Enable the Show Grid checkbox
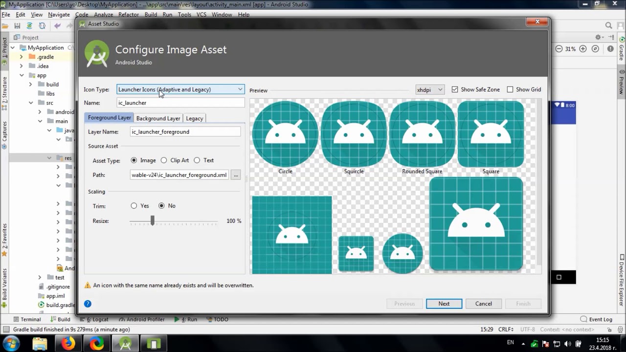Screen dimensions: 626x352 tap(510, 89)
